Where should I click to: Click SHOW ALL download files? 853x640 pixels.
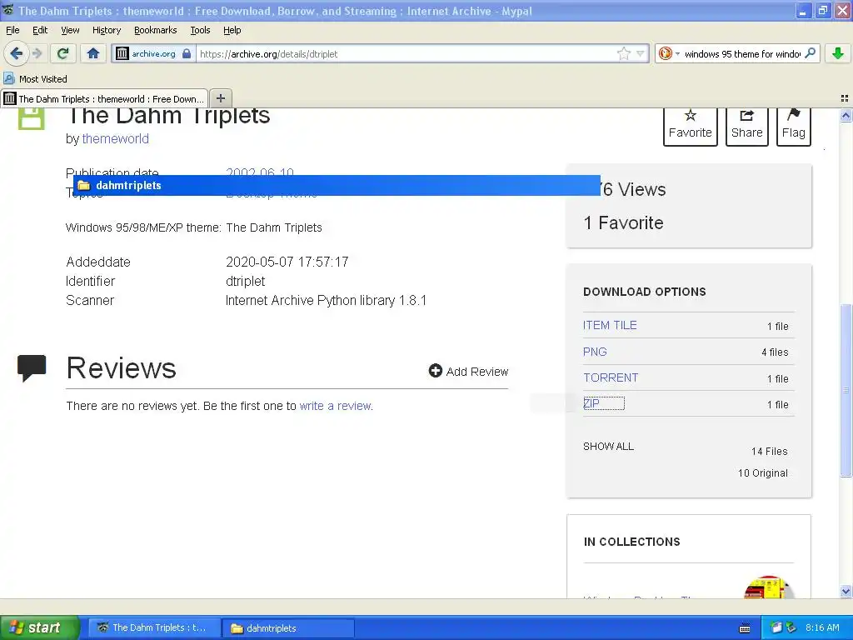pos(608,447)
